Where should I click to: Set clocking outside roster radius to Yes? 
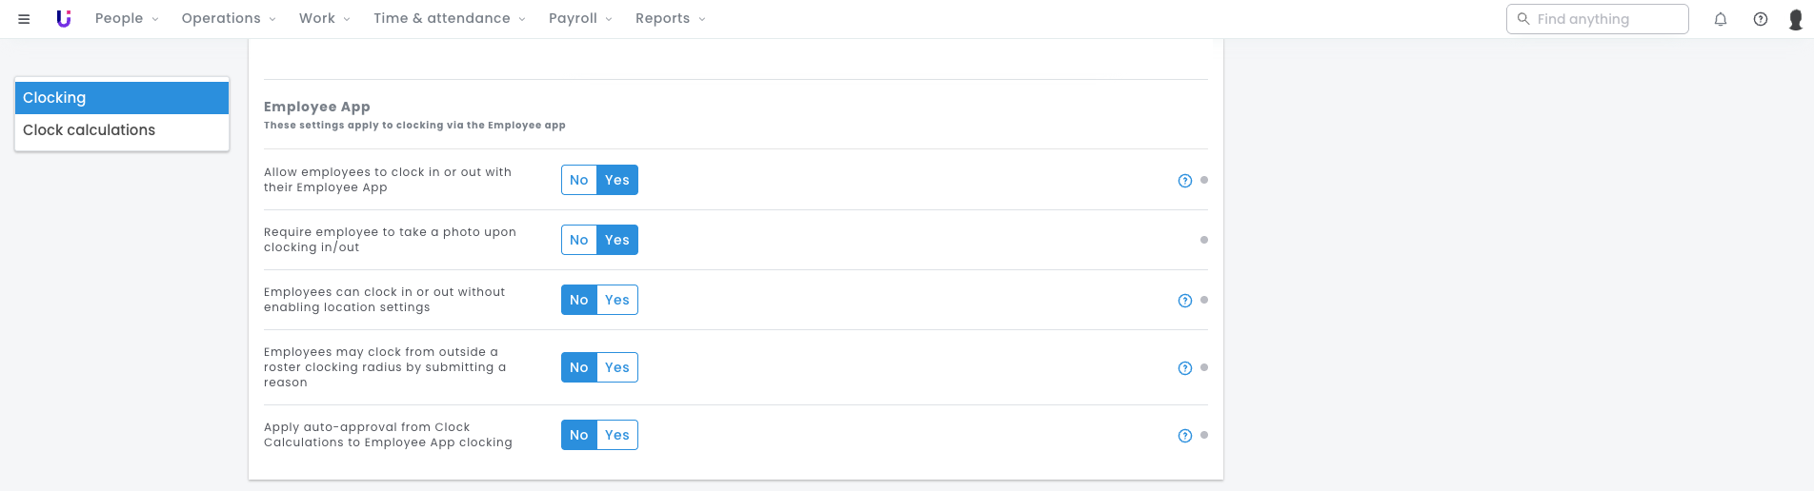click(x=617, y=367)
